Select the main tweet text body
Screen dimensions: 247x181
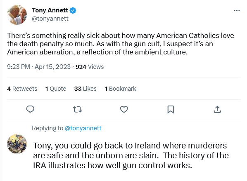click(x=121, y=44)
